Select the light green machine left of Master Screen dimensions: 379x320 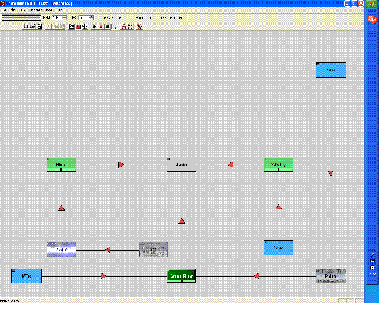[61, 165]
